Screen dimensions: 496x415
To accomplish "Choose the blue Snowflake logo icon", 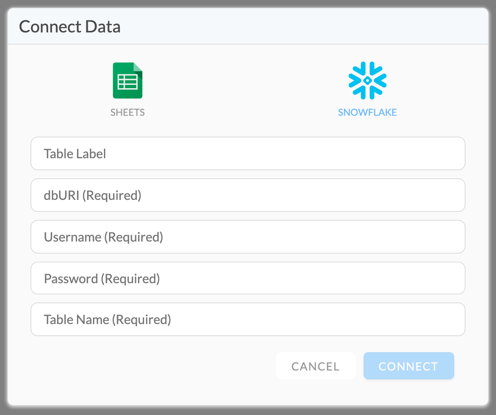I will 368,81.
